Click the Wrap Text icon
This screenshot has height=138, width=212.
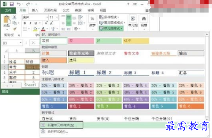click(x=80, y=17)
